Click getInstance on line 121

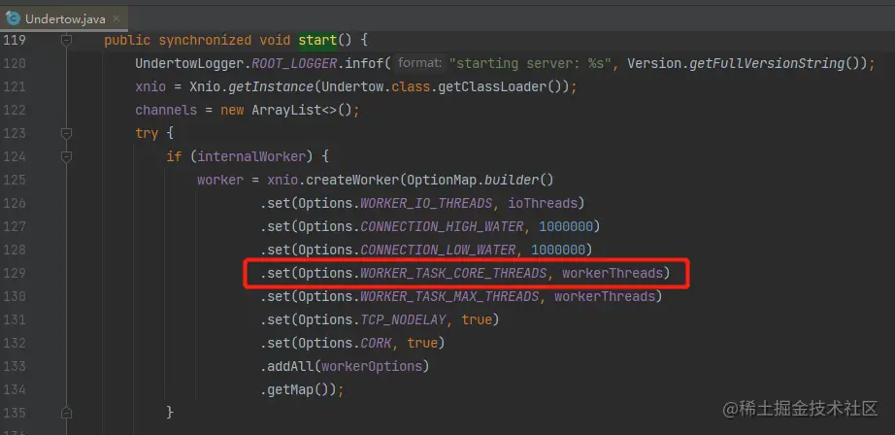pos(271,87)
